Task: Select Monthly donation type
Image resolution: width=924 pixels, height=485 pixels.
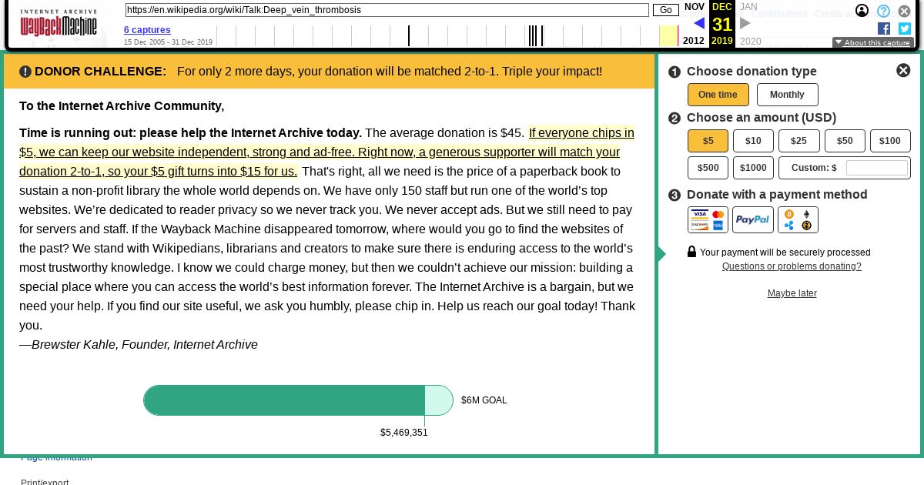Action: (787, 95)
